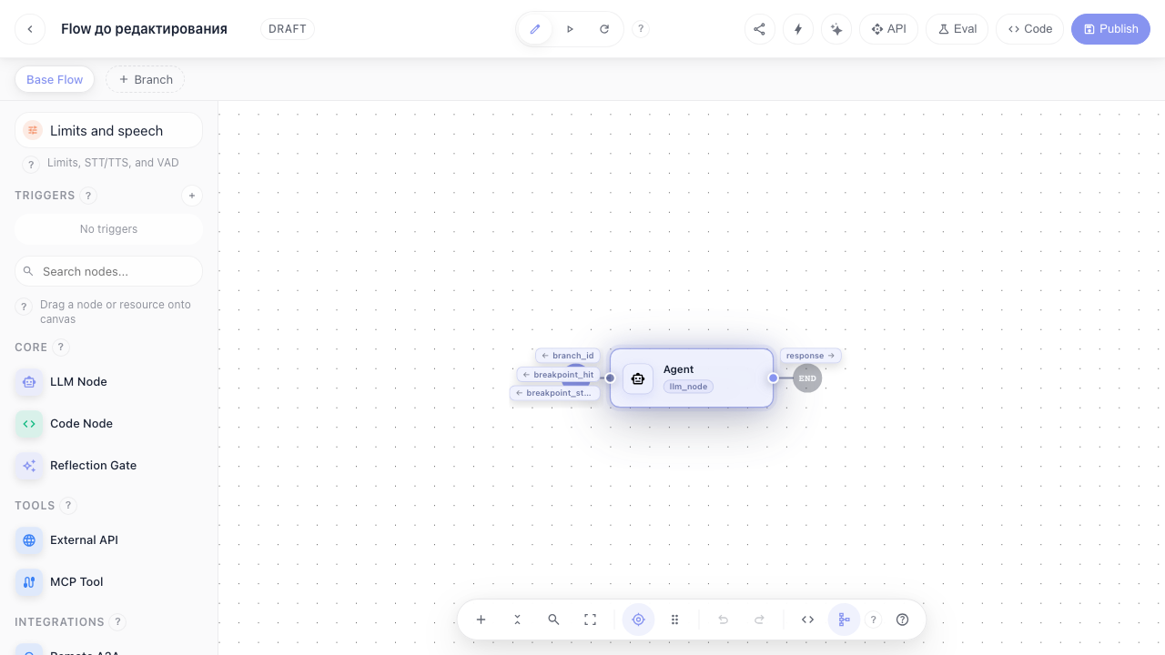Select the pencil edit mode icon
This screenshot has width=1165, height=655.
535,29
